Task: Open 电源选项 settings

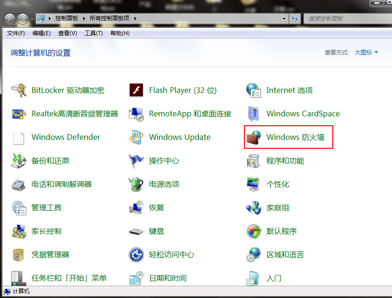Action: click(x=164, y=184)
